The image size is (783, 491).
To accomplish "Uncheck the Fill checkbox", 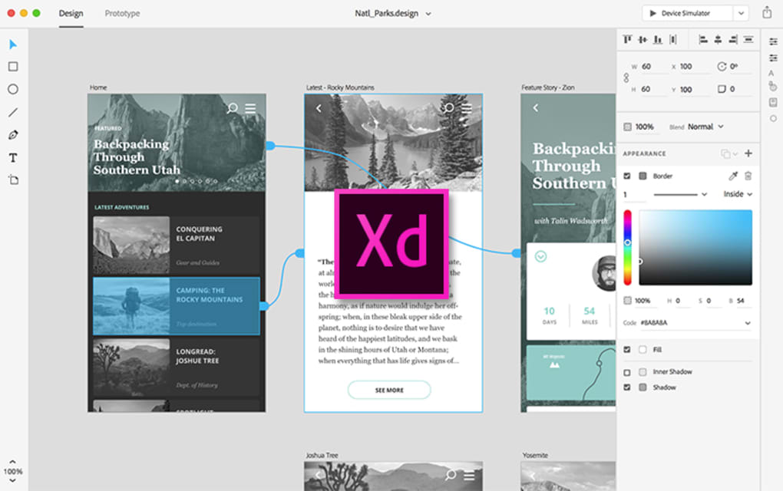I will point(627,350).
